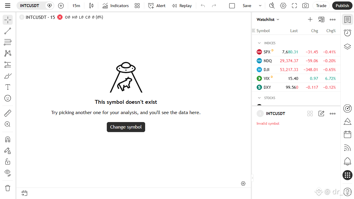354x199 pixels.
Task: Select NDQ in watchlist
Action: click(296, 61)
